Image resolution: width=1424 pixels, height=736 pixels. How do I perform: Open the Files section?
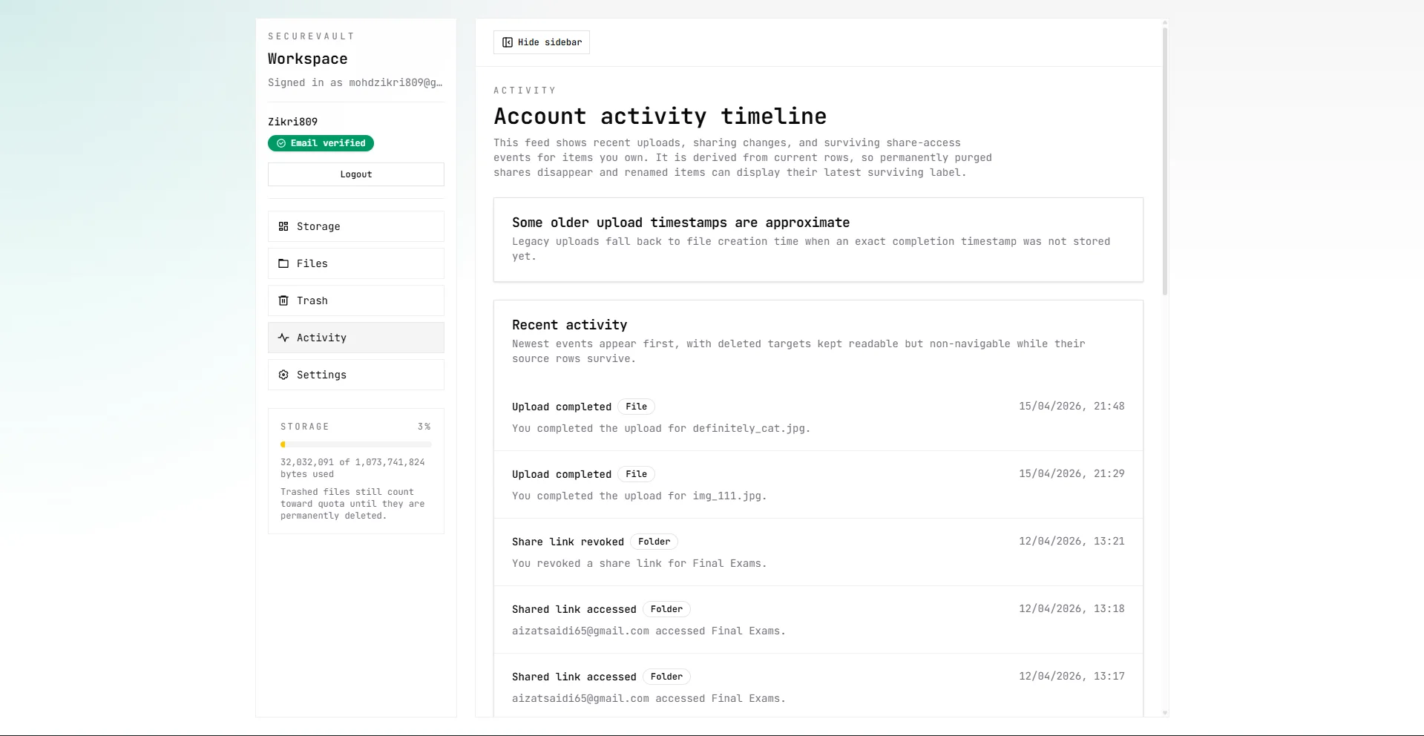356,263
